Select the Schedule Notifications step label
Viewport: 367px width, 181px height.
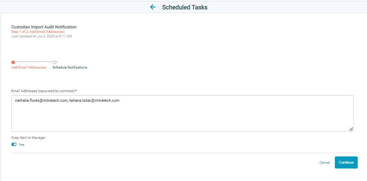pyautogui.click(x=70, y=67)
